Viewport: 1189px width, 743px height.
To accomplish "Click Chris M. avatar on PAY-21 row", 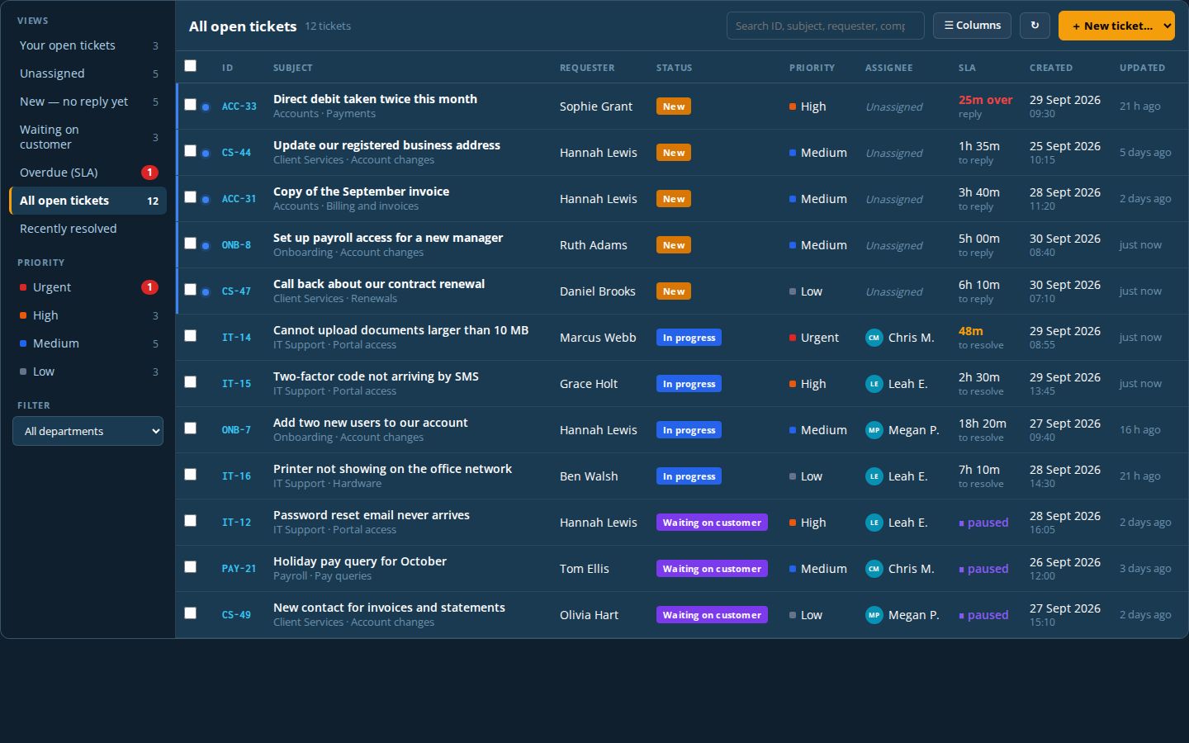I will (x=874, y=569).
